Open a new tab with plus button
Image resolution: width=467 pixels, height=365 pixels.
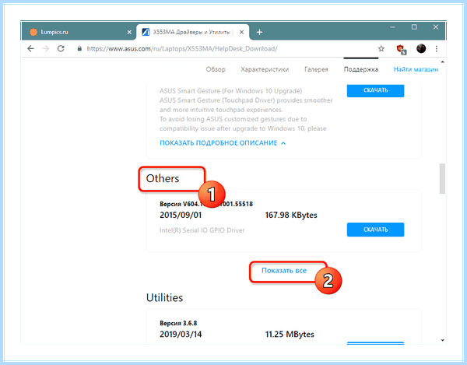point(259,32)
